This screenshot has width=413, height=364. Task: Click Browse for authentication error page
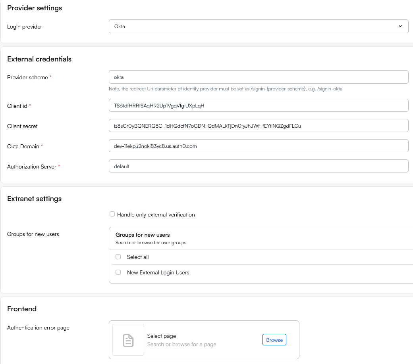(x=274, y=340)
